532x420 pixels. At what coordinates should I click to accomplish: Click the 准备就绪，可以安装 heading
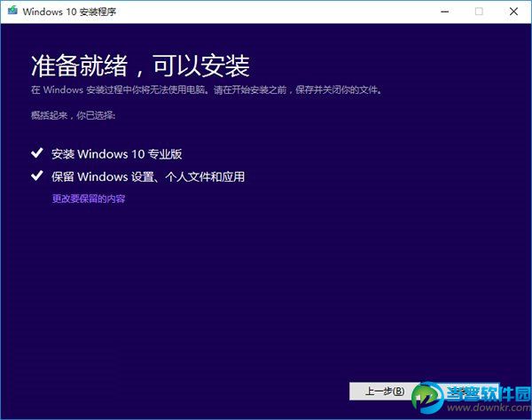(x=140, y=66)
